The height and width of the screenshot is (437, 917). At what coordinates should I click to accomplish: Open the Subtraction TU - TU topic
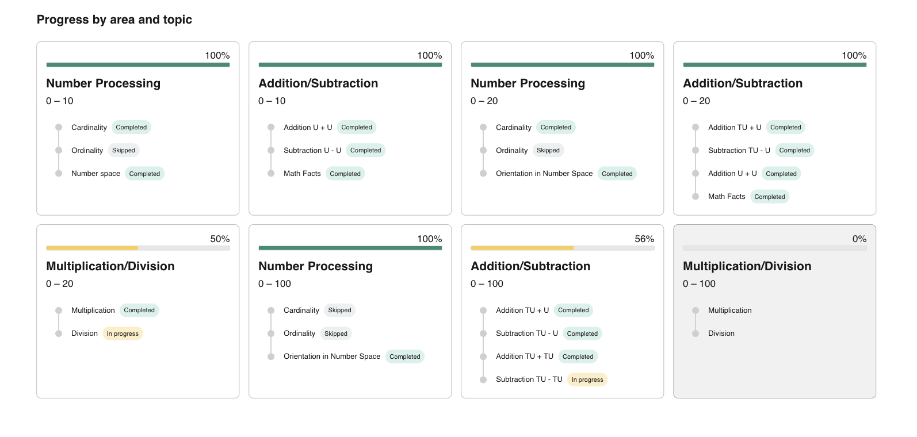click(529, 379)
